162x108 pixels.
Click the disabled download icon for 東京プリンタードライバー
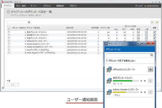tap(150, 81)
